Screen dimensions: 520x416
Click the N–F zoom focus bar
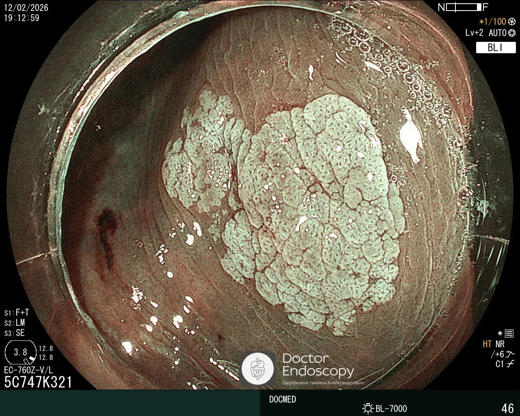coord(463,7)
